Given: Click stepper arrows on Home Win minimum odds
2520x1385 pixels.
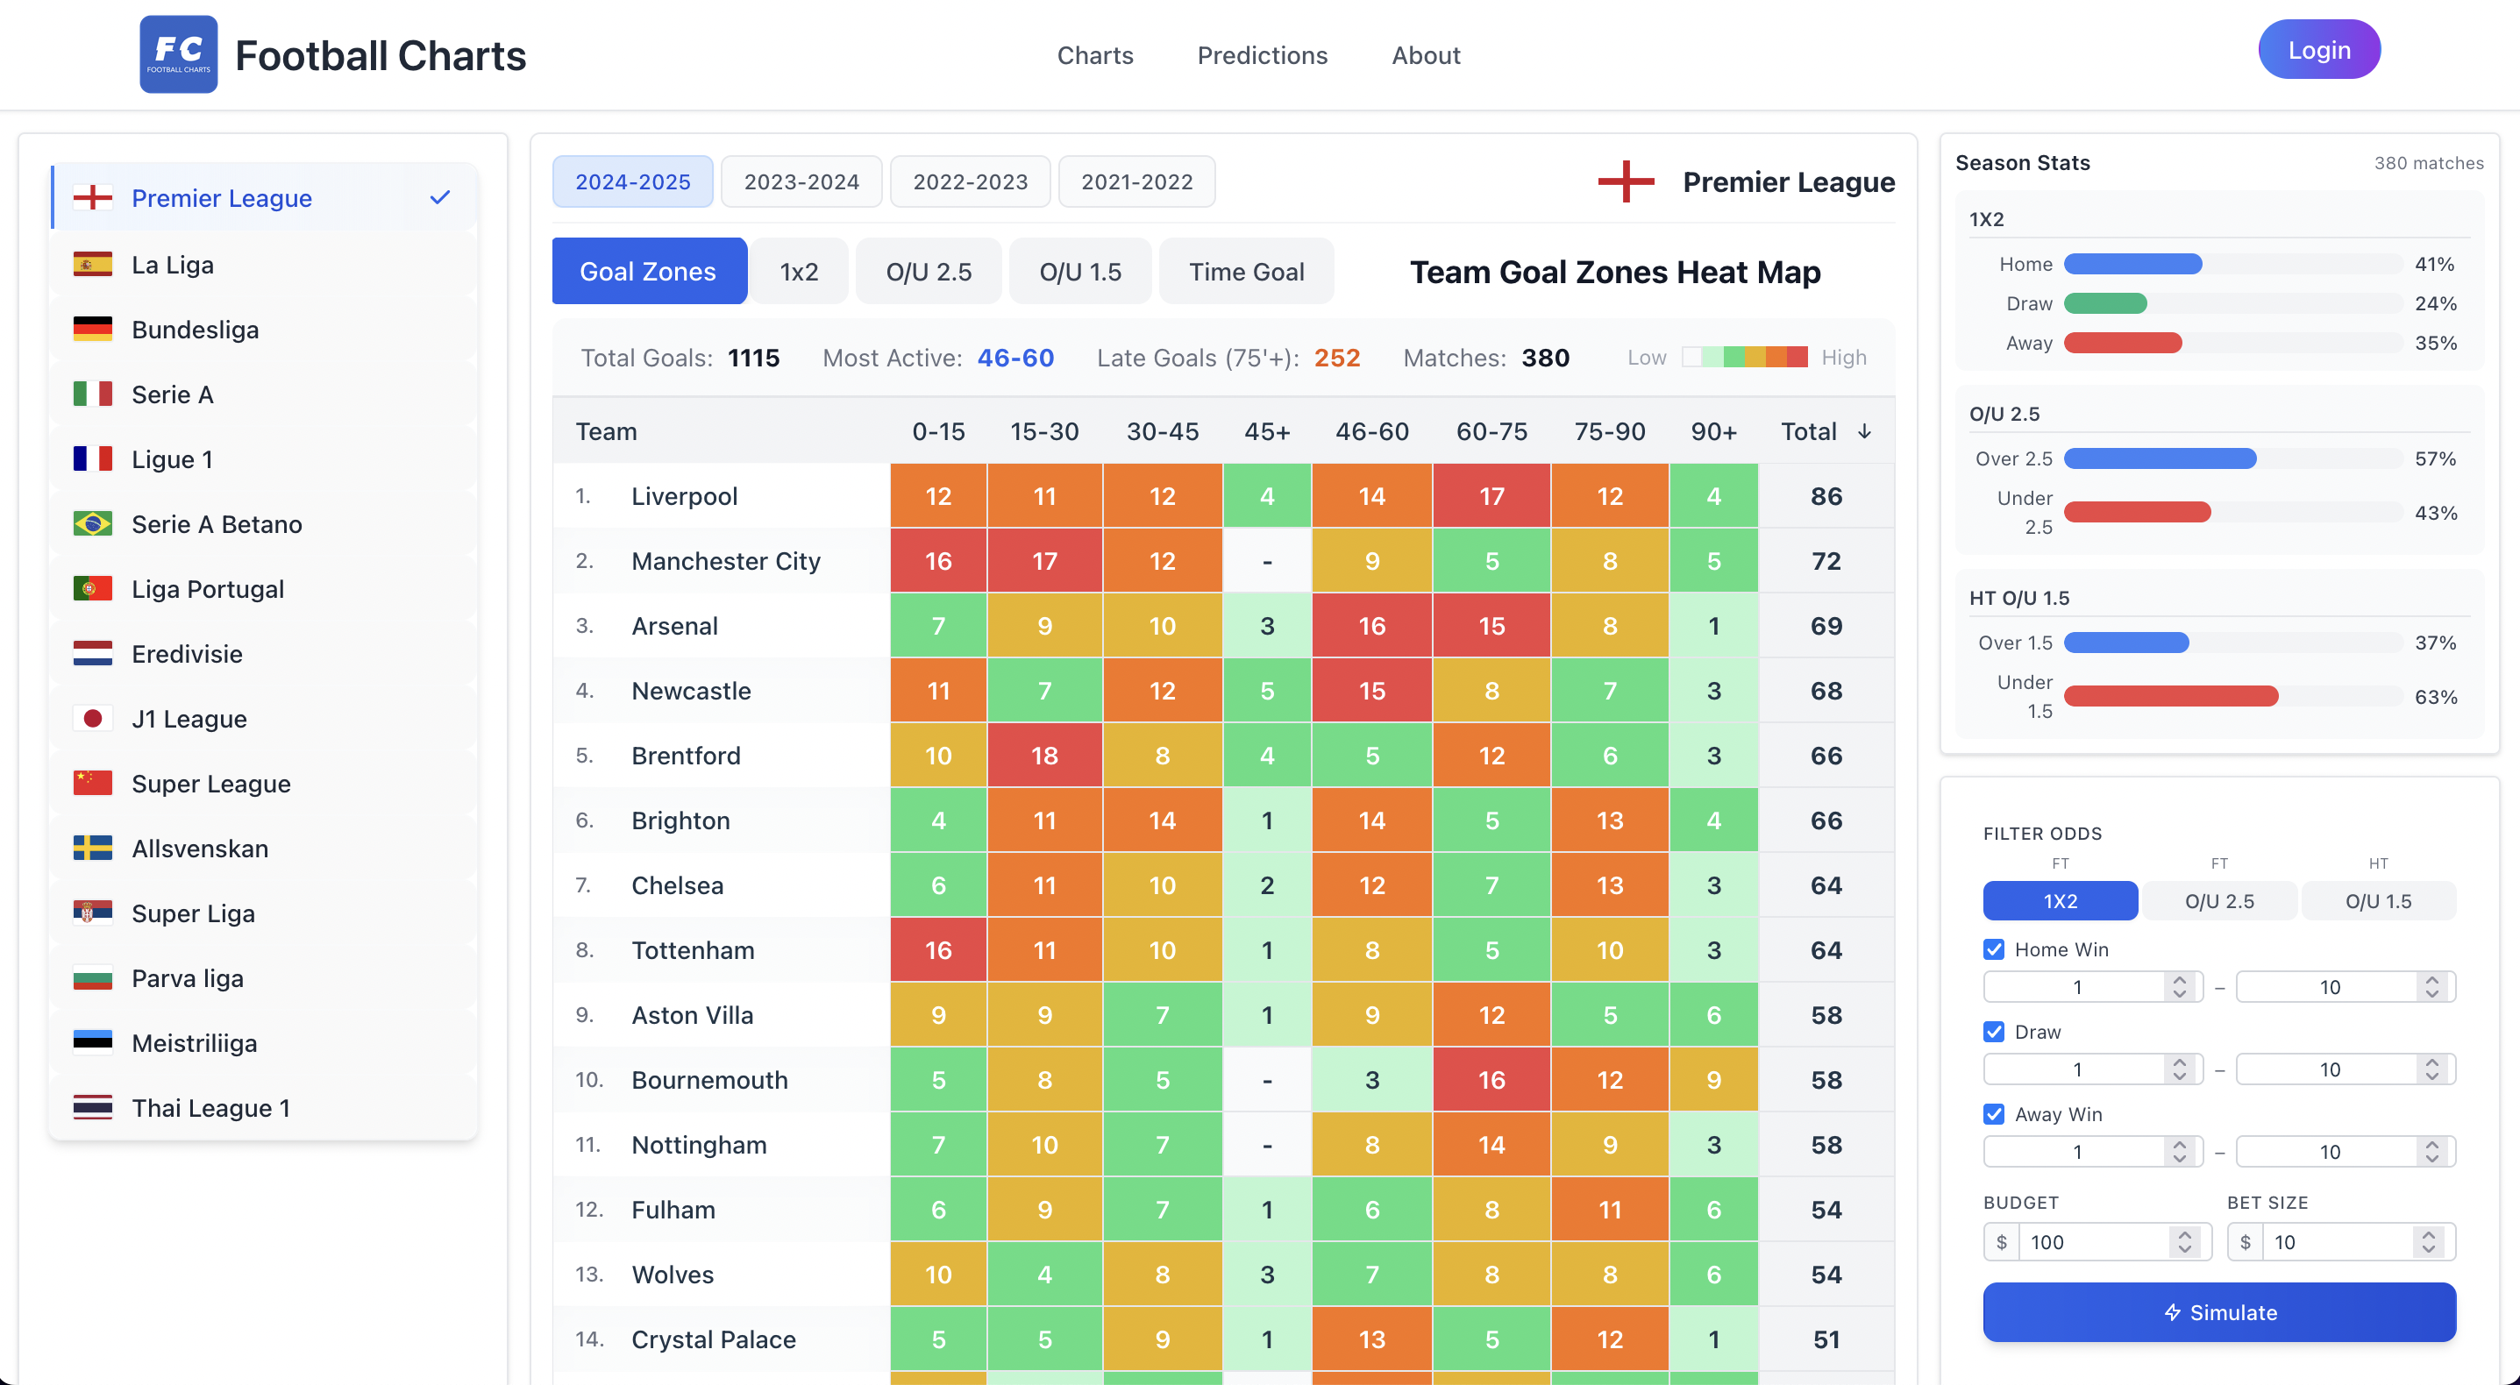Looking at the screenshot, I should pos(2180,987).
